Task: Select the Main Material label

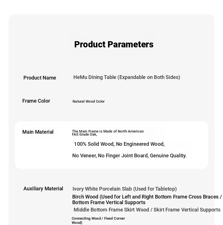Action: (38, 132)
